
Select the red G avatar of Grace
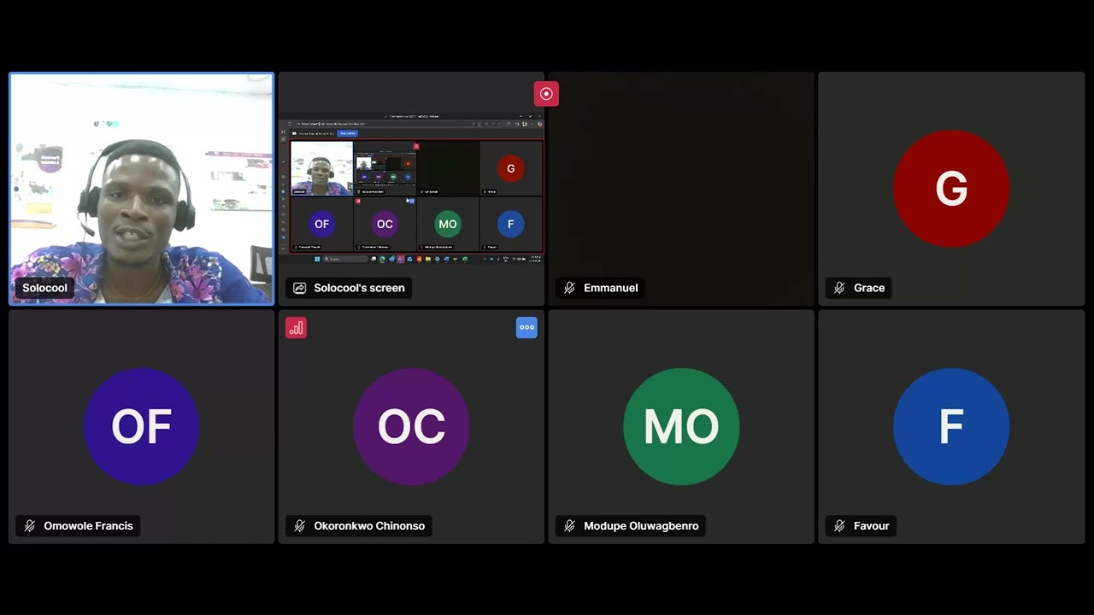(951, 189)
